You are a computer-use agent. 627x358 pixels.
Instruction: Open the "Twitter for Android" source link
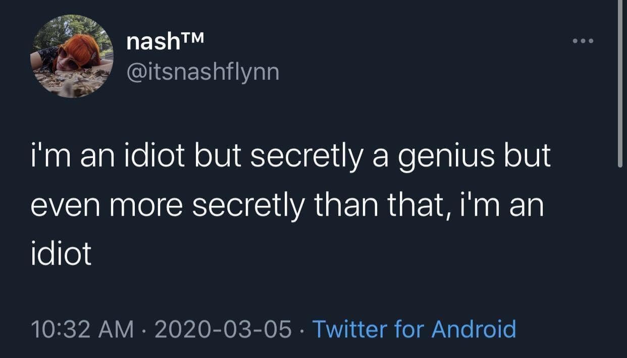tap(414, 329)
